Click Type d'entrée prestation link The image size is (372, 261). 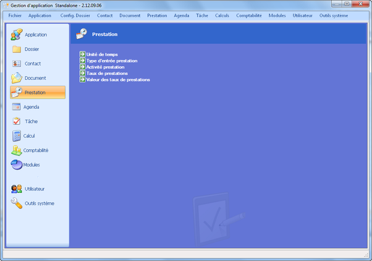[x=112, y=61]
